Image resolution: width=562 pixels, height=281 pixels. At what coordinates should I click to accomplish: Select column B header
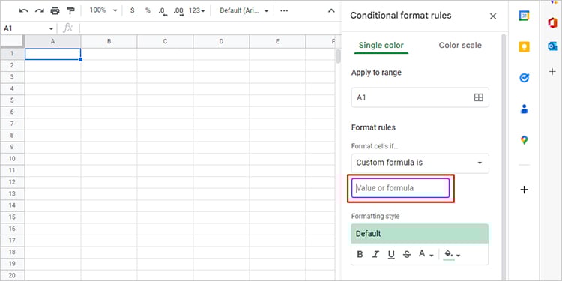[x=109, y=41]
